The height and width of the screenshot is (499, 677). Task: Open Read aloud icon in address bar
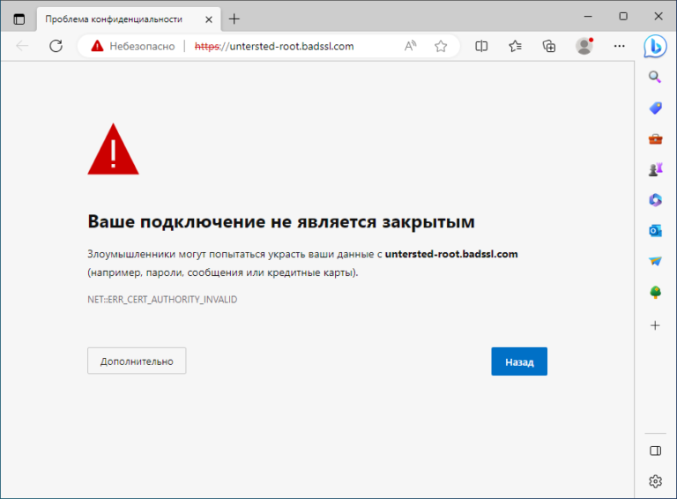pyautogui.click(x=410, y=46)
